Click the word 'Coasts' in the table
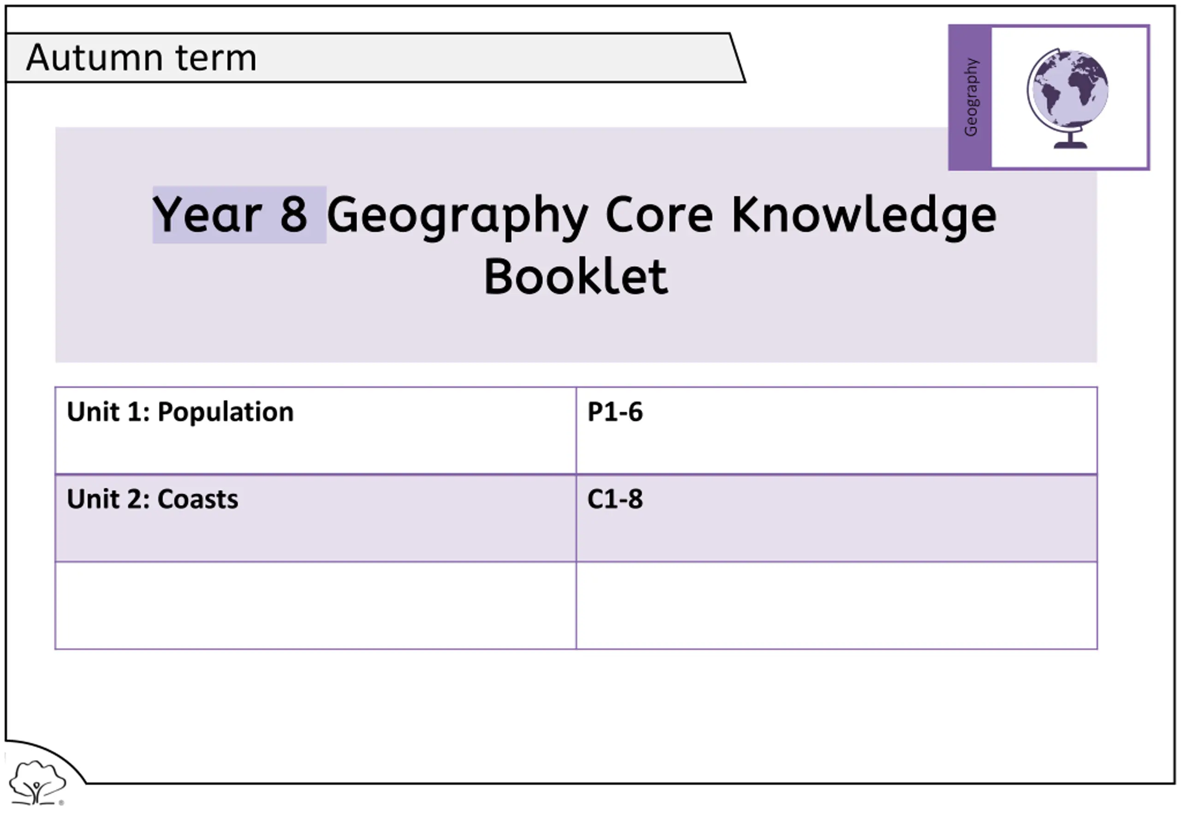This screenshot has width=1181, height=817. click(x=198, y=499)
